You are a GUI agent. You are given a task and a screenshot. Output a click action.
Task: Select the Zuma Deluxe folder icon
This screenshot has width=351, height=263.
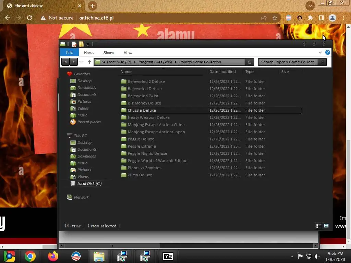coord(124,175)
